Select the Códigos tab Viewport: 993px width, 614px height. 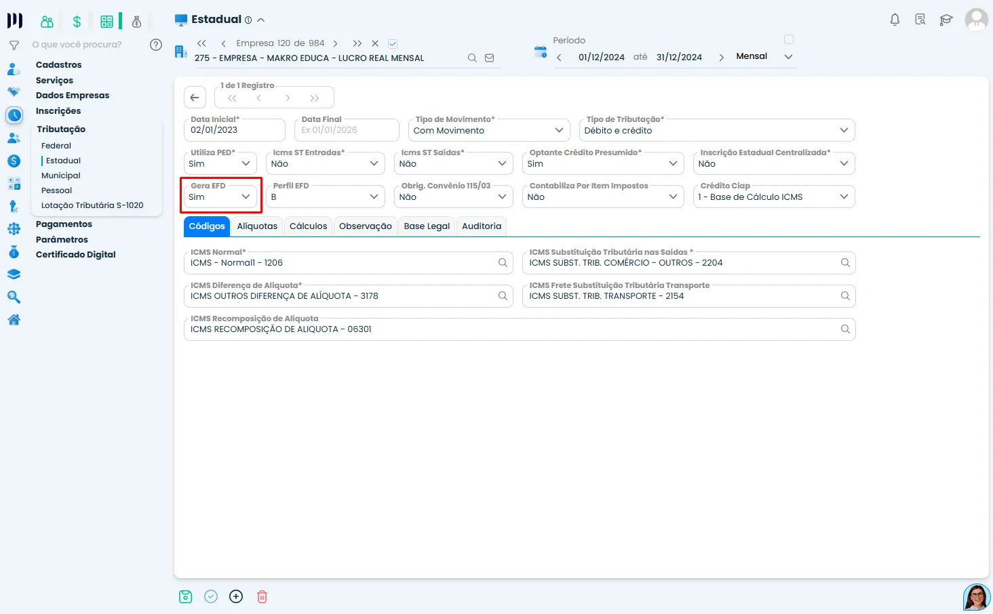tap(207, 226)
